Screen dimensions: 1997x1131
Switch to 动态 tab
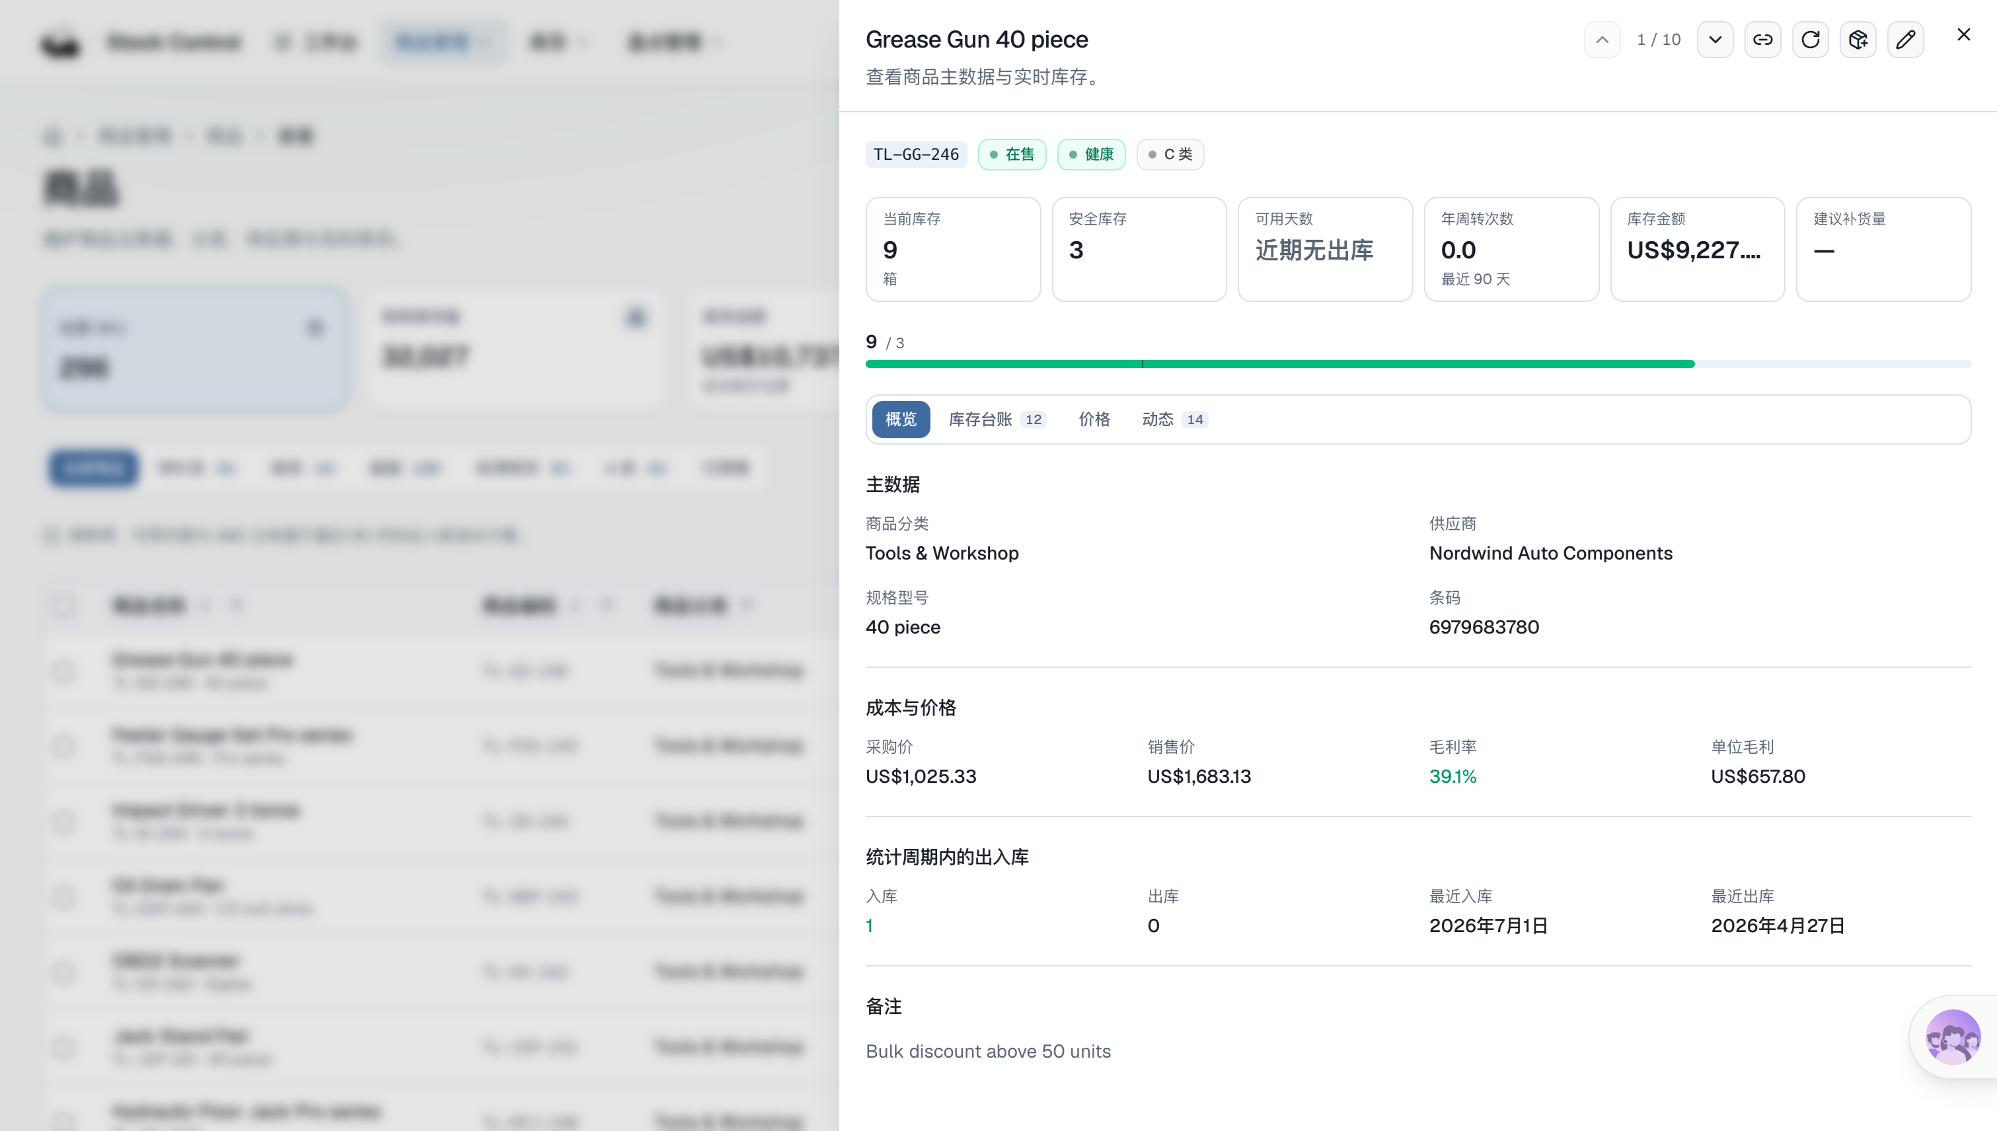pyautogui.click(x=1174, y=420)
